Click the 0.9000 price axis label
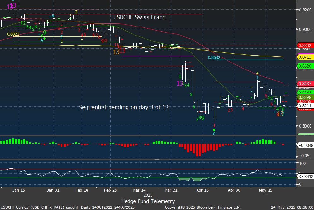This screenshot has height=210, width=314. coord(305,29)
